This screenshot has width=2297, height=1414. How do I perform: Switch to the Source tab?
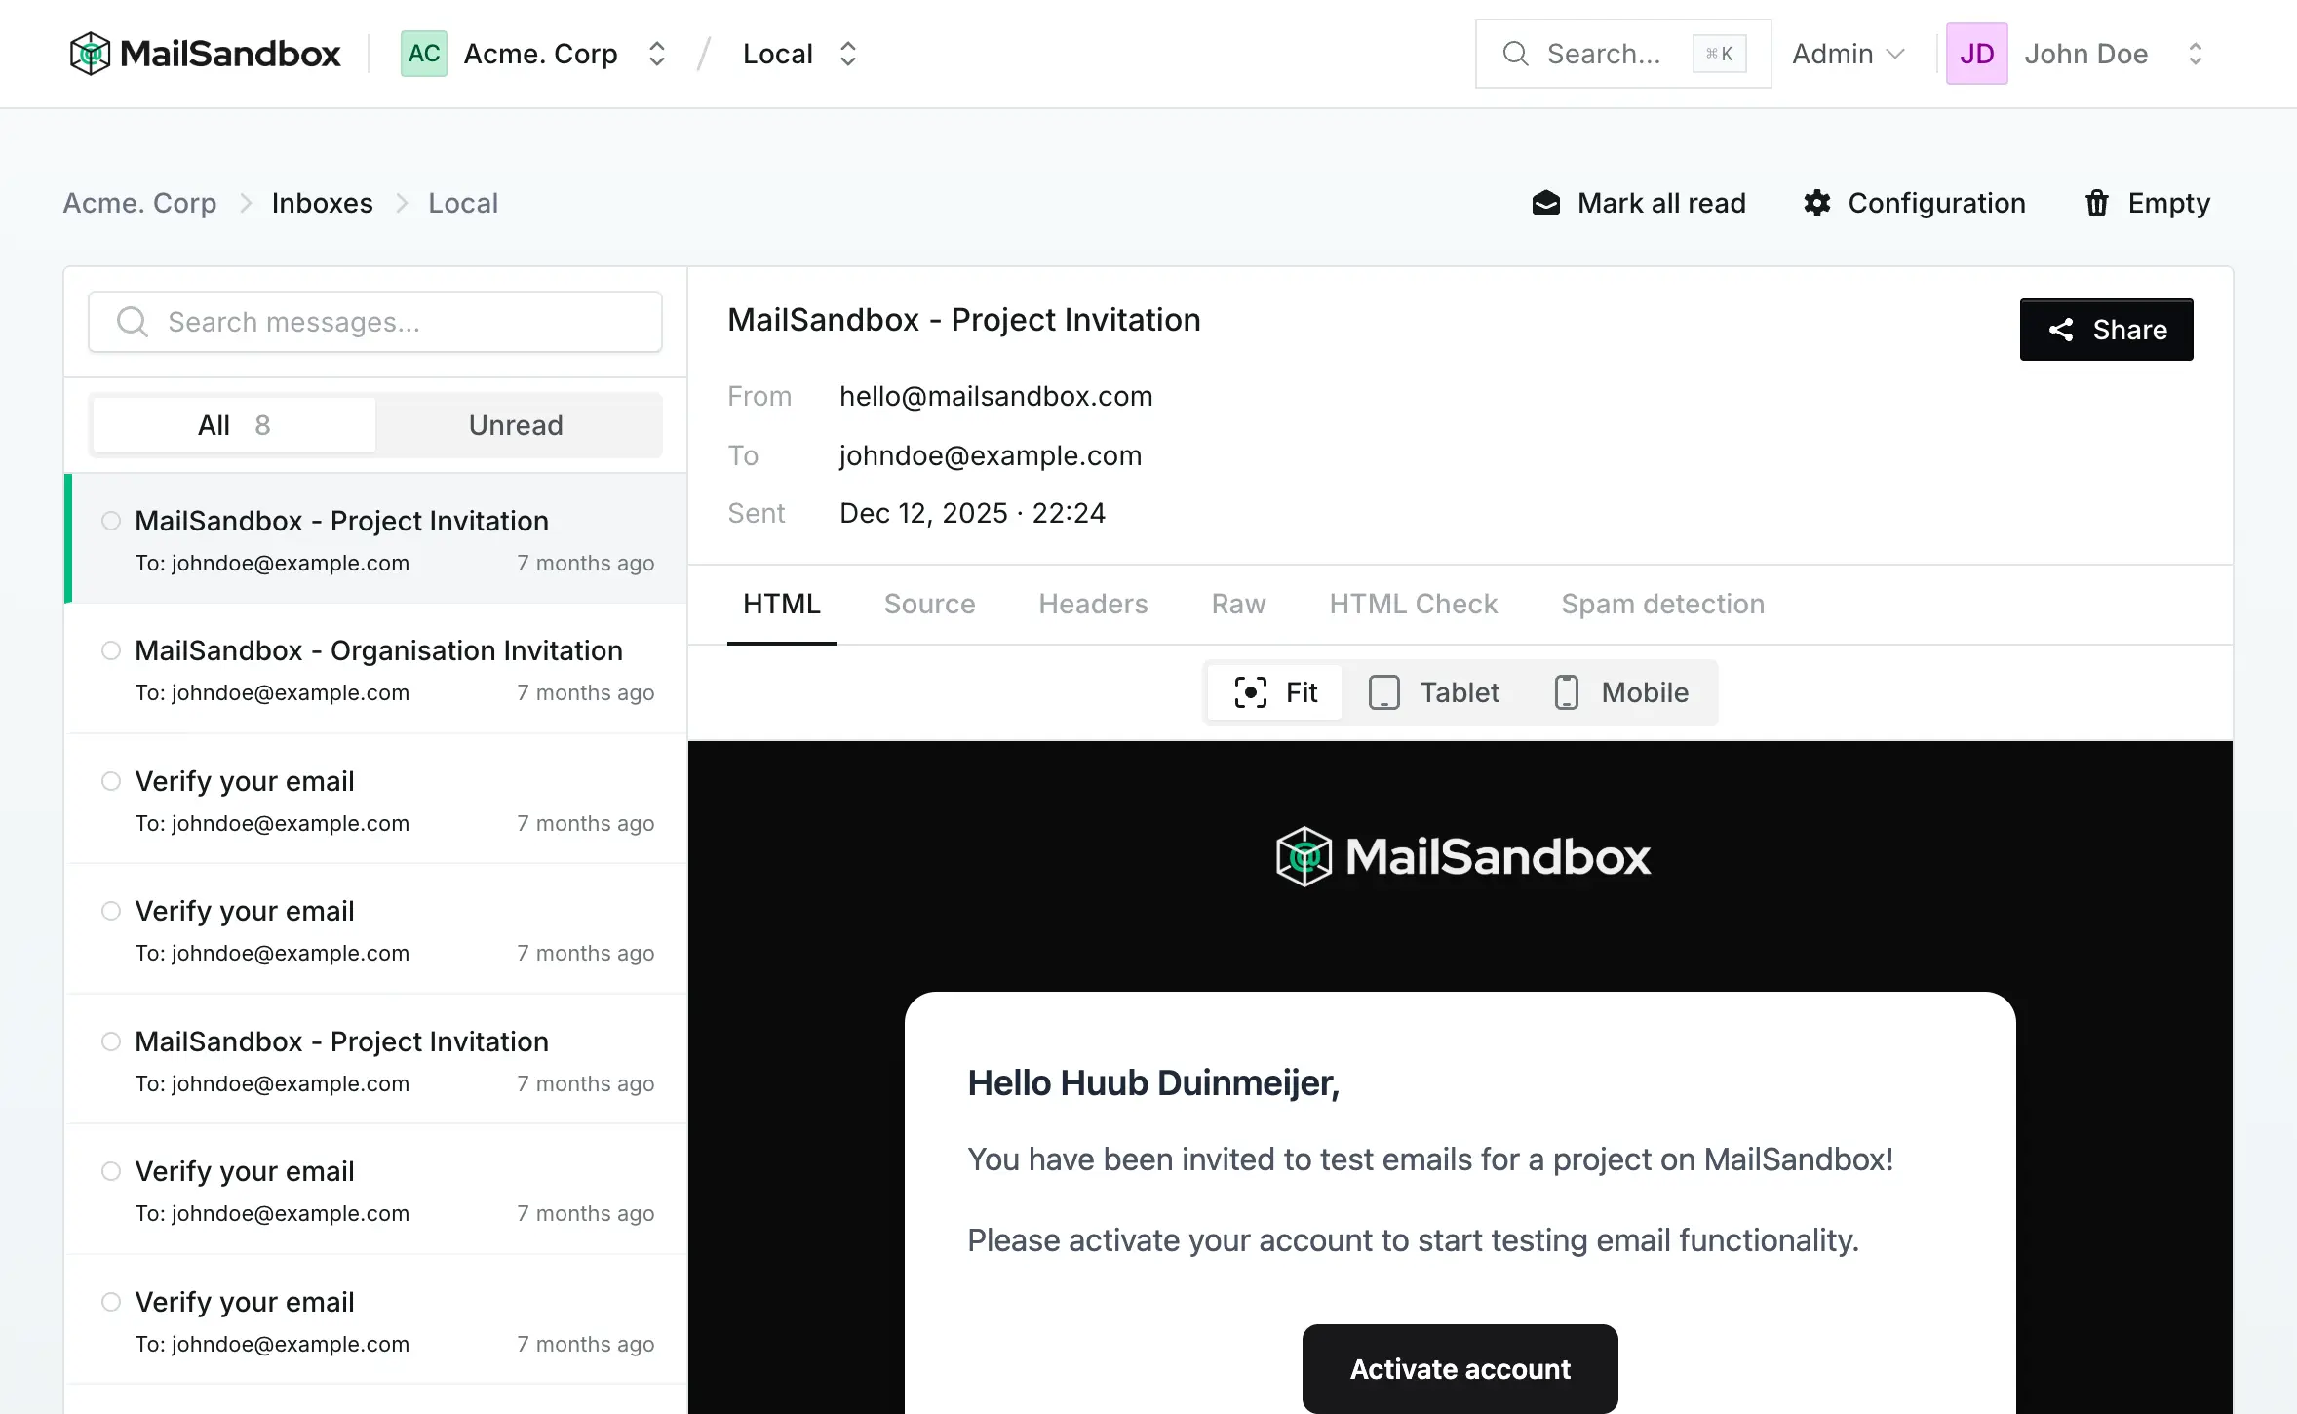929,604
